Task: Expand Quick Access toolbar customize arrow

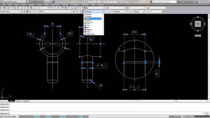Action: [53, 2]
